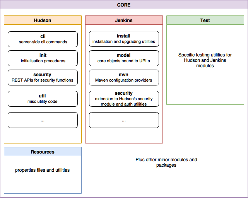Click Hudson's security REST APIs box
The image size is (248, 198).
coord(43,77)
